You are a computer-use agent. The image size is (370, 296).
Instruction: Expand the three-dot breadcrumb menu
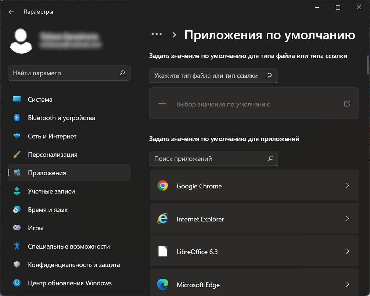157,34
